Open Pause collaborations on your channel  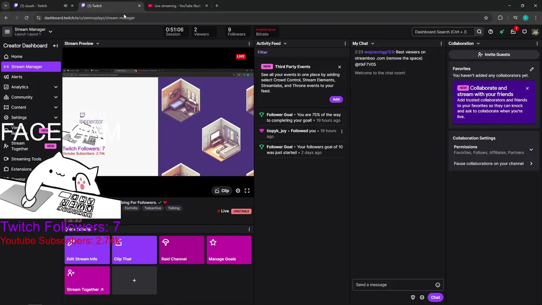[494, 164]
